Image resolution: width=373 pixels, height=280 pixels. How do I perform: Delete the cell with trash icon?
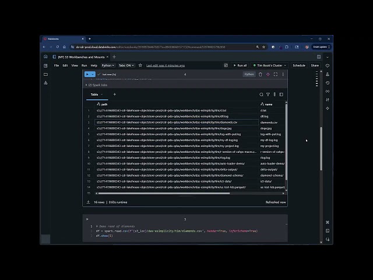pyautogui.click(x=261, y=75)
